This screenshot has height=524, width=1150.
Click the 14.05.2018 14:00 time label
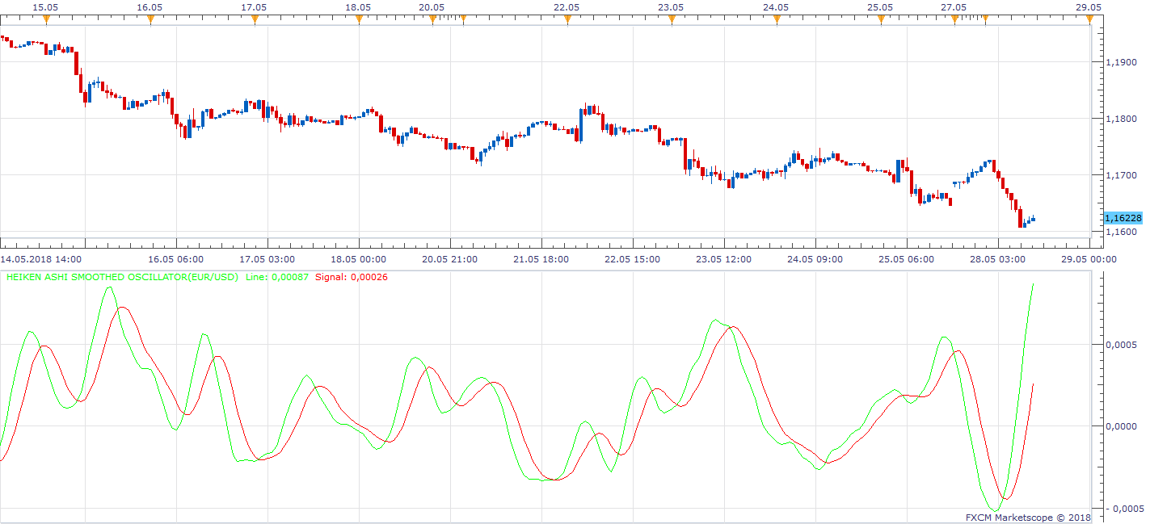coord(40,260)
